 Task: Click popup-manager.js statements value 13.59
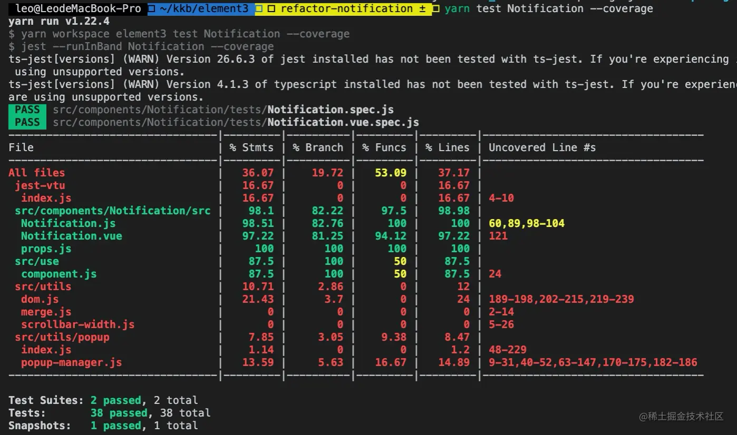tap(258, 362)
